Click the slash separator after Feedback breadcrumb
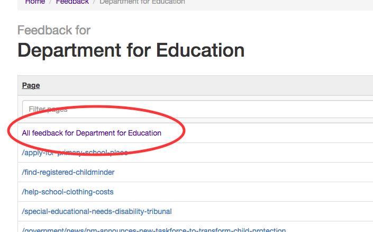This screenshot has height=232, width=373. point(94,2)
